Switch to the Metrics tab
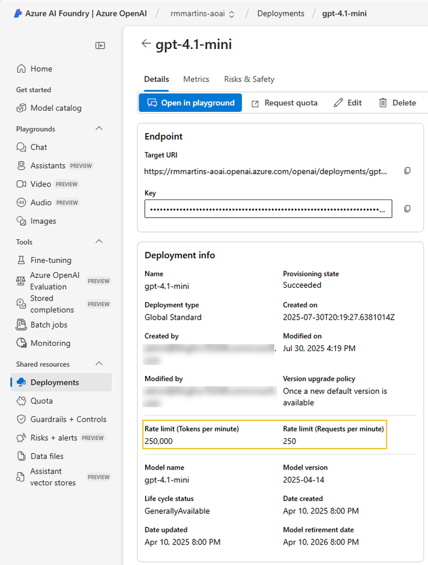 pos(196,79)
